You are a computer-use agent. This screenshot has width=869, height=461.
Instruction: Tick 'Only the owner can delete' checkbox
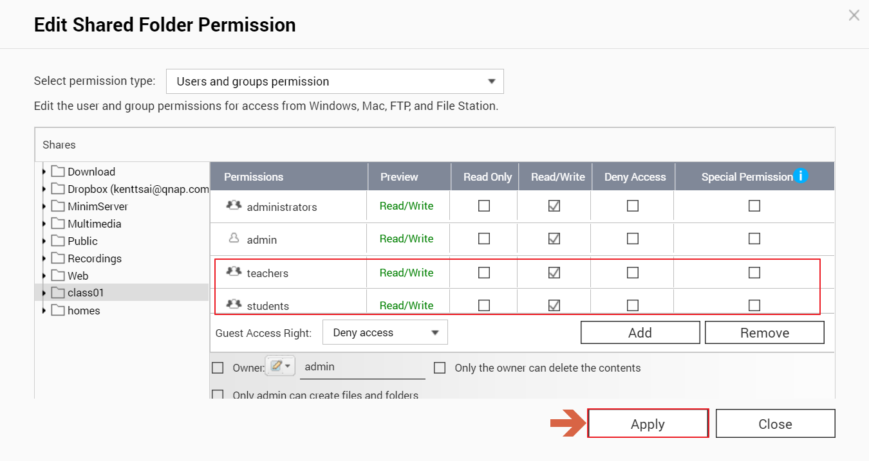(x=440, y=368)
